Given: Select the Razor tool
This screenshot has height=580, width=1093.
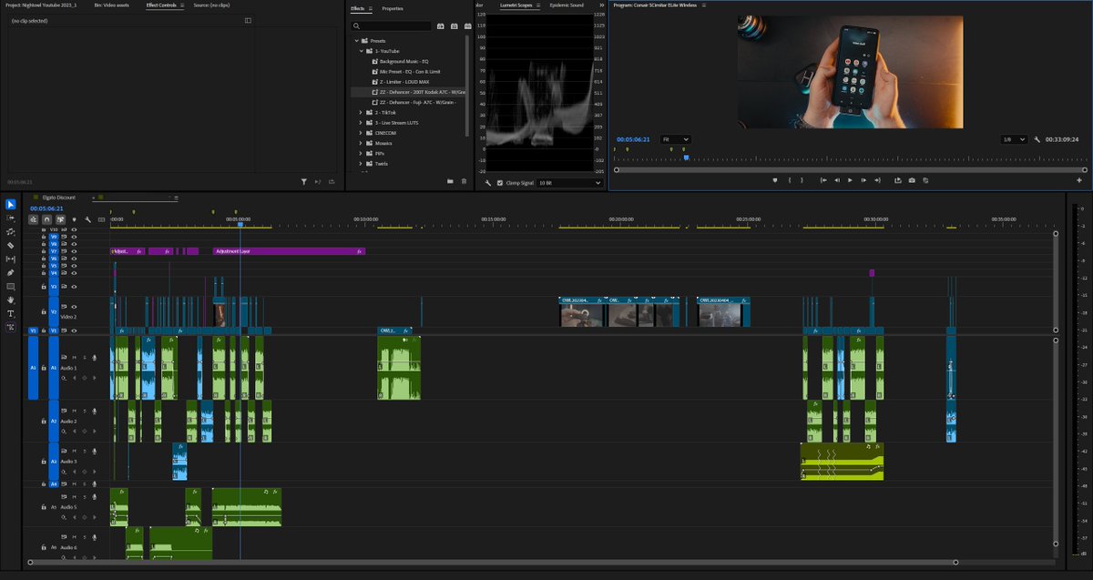Looking at the screenshot, I should coord(11,246).
